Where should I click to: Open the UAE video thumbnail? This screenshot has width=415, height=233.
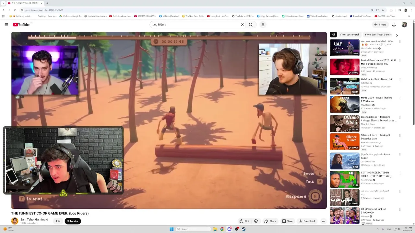click(x=344, y=48)
